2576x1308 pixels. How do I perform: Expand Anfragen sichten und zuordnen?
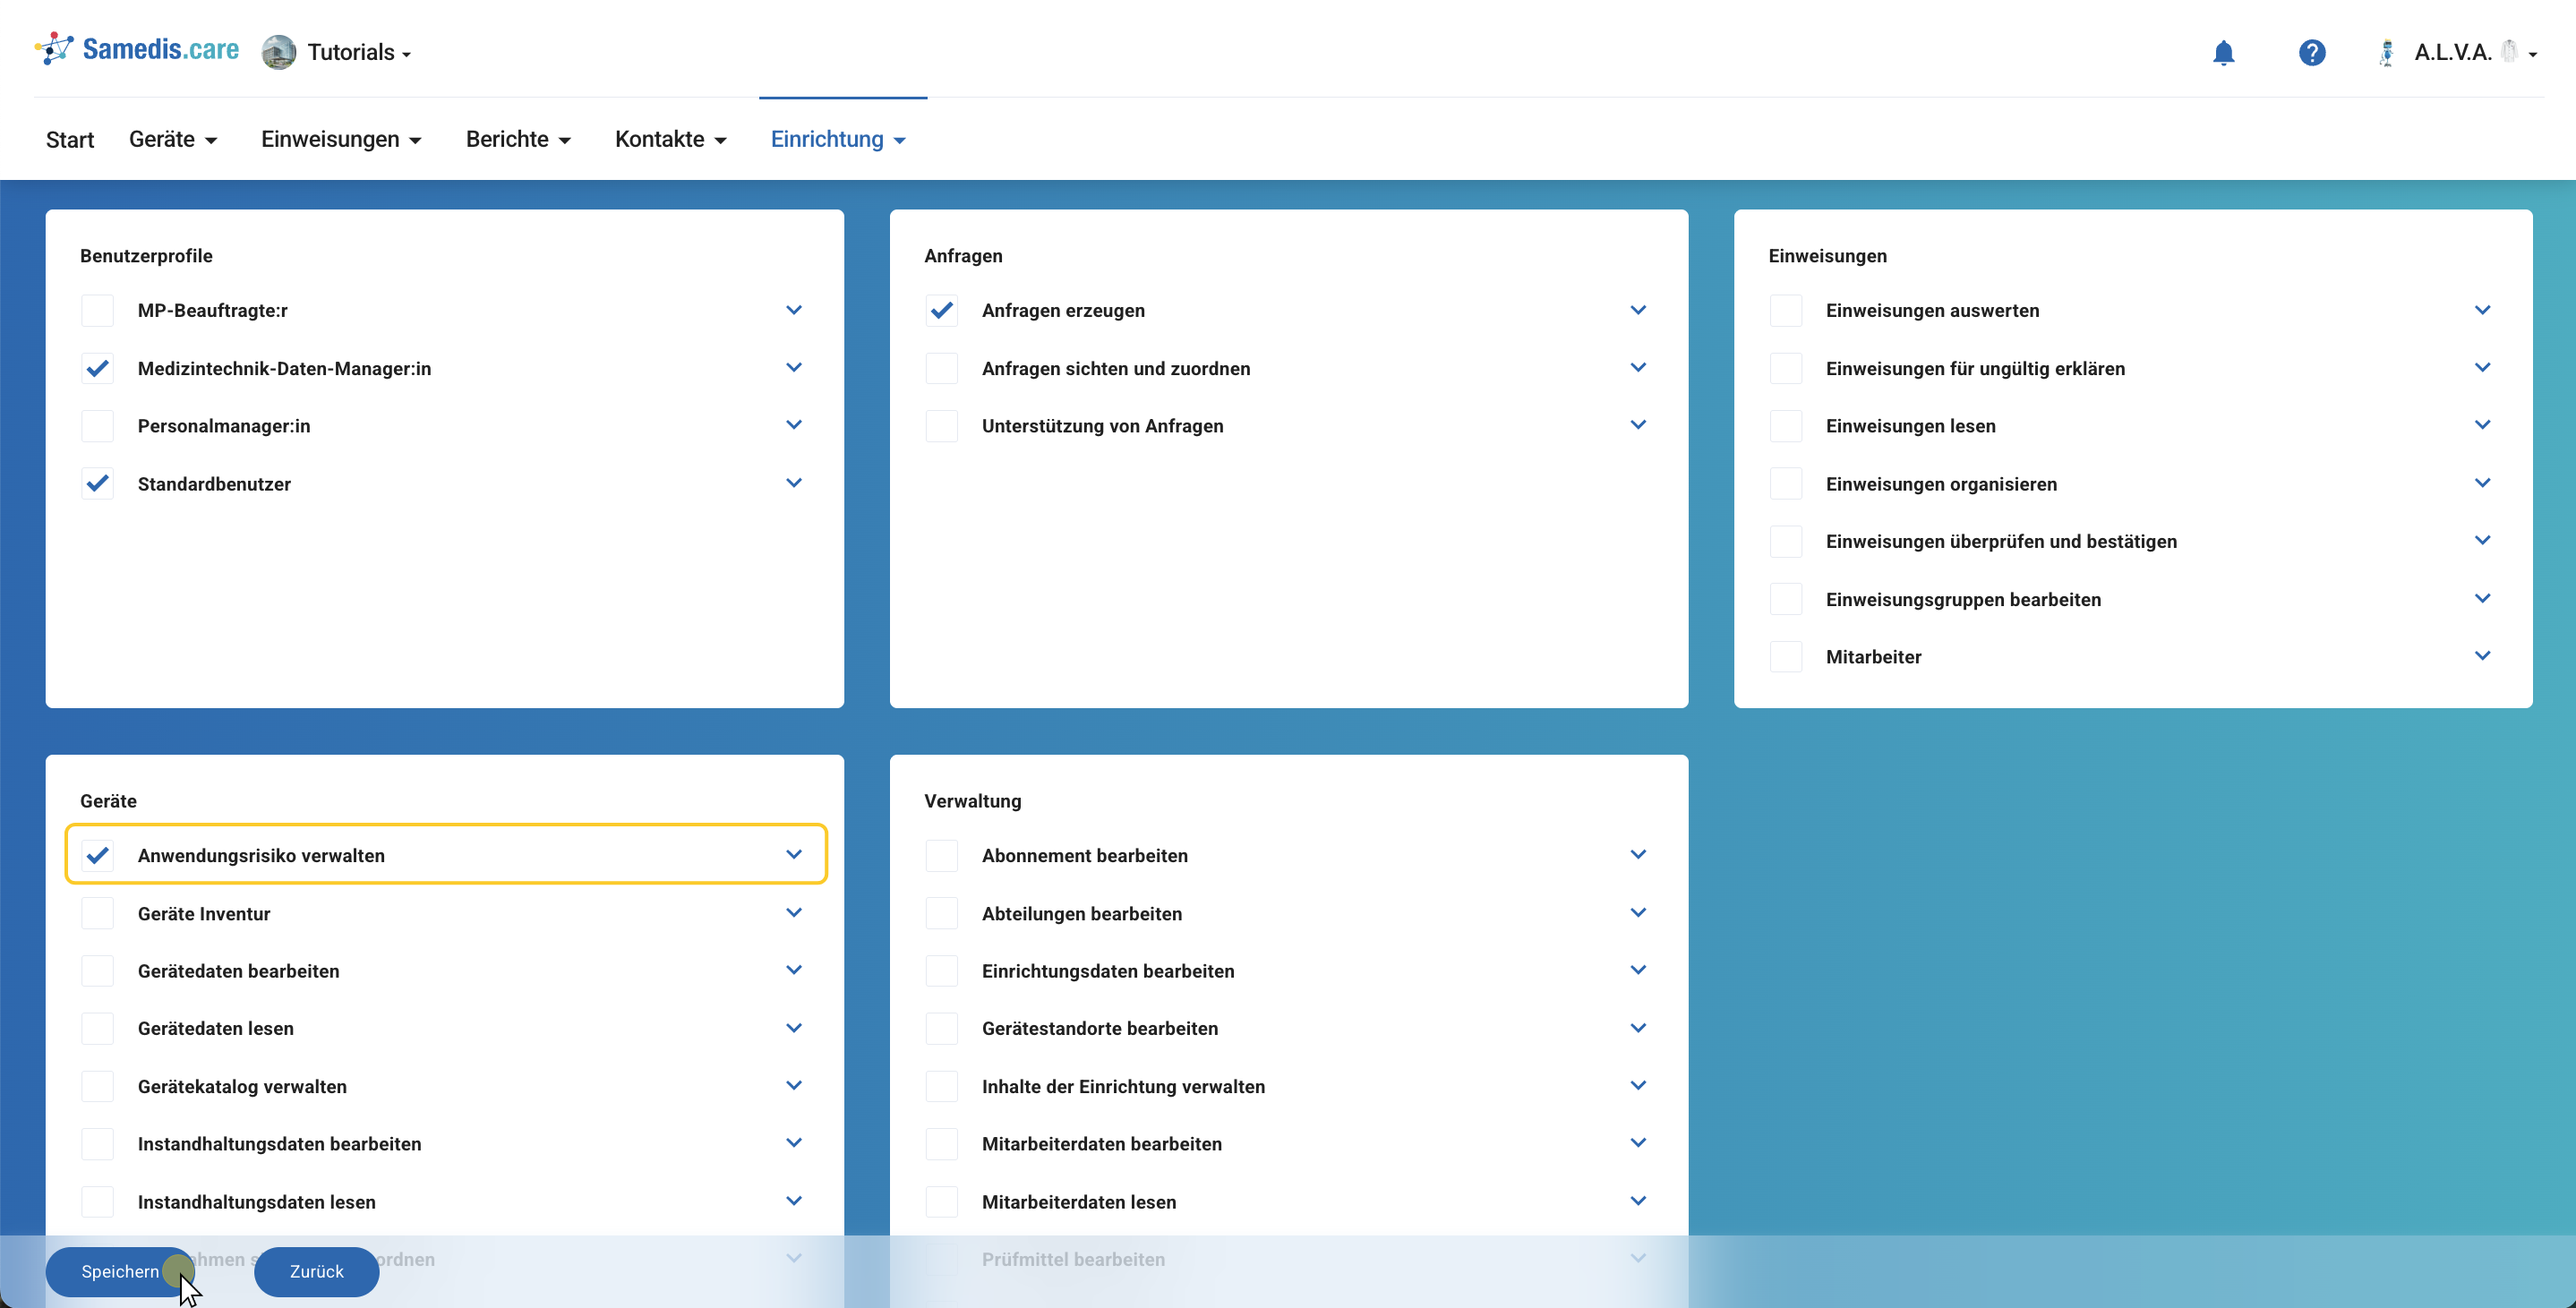pyautogui.click(x=1637, y=368)
